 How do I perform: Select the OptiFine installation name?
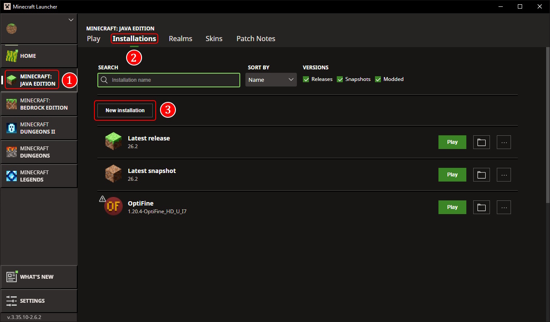click(141, 203)
